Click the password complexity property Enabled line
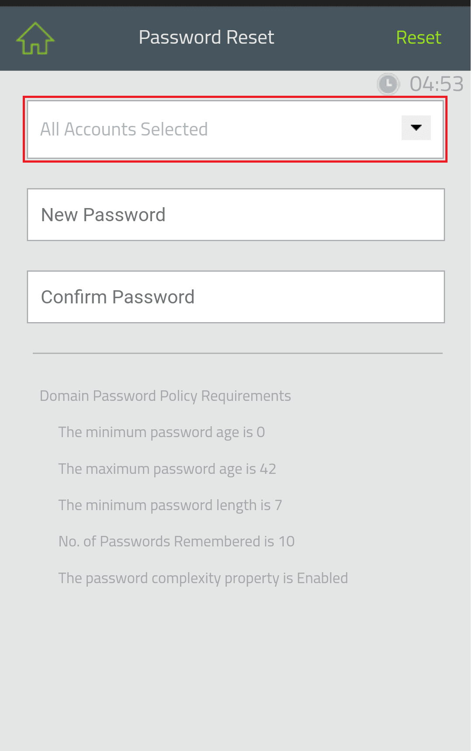472x751 pixels. (x=203, y=578)
